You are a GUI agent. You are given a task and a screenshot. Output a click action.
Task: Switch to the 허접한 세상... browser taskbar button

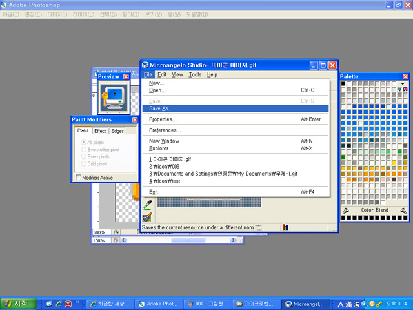pos(110,304)
